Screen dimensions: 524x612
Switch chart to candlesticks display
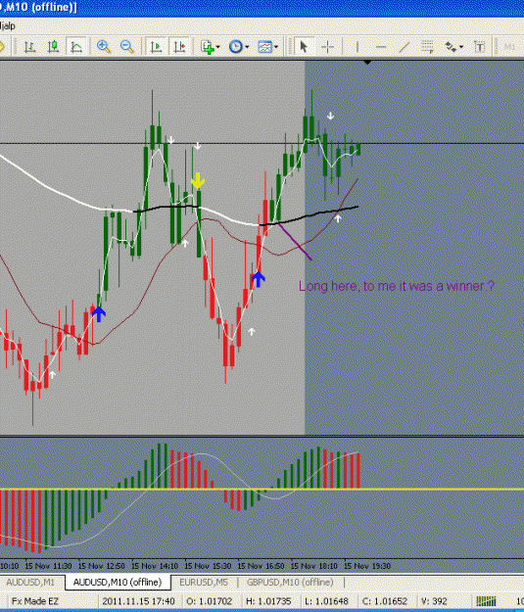click(x=53, y=47)
